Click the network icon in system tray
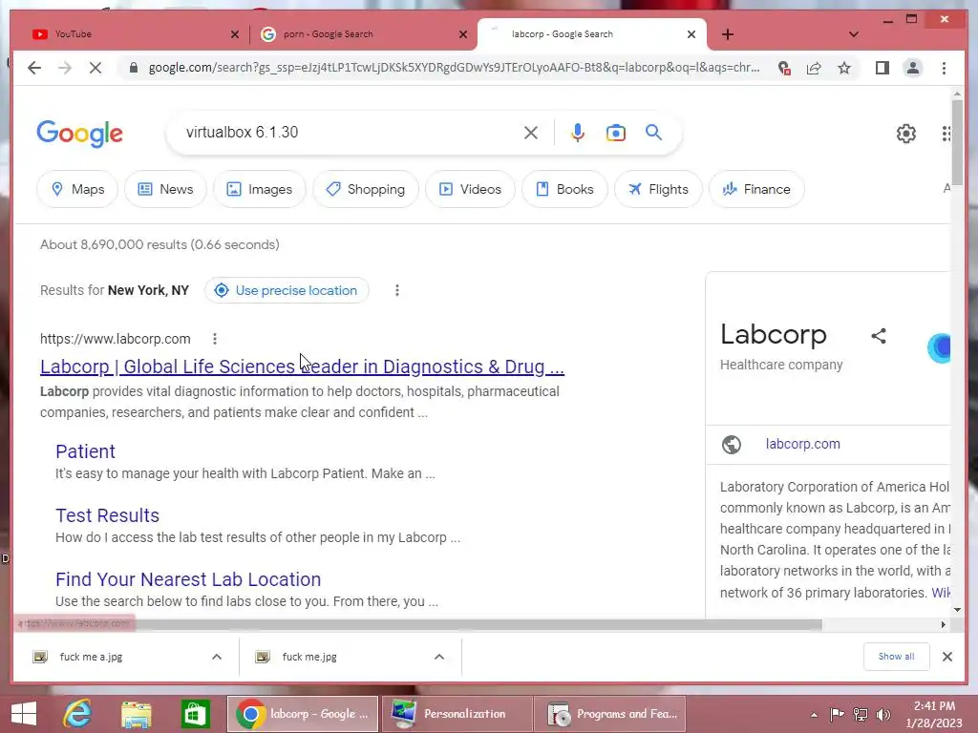This screenshot has height=733, width=978. coord(861,714)
